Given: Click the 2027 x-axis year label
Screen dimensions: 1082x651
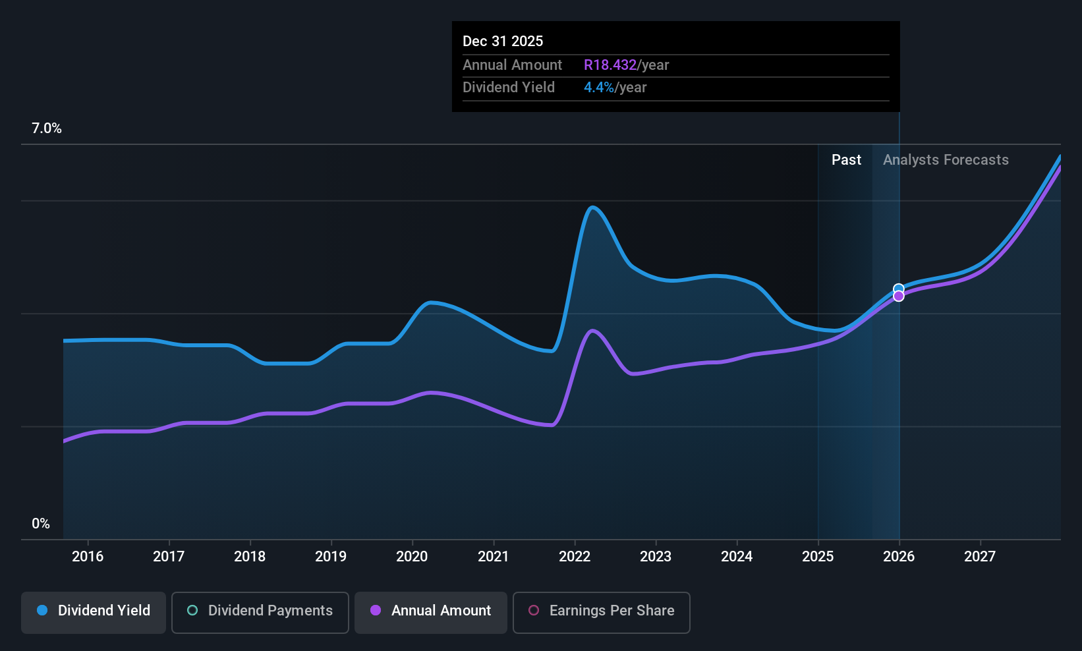Looking at the screenshot, I should [980, 556].
